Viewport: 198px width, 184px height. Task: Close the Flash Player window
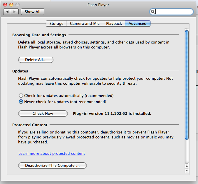[x=5, y=5]
